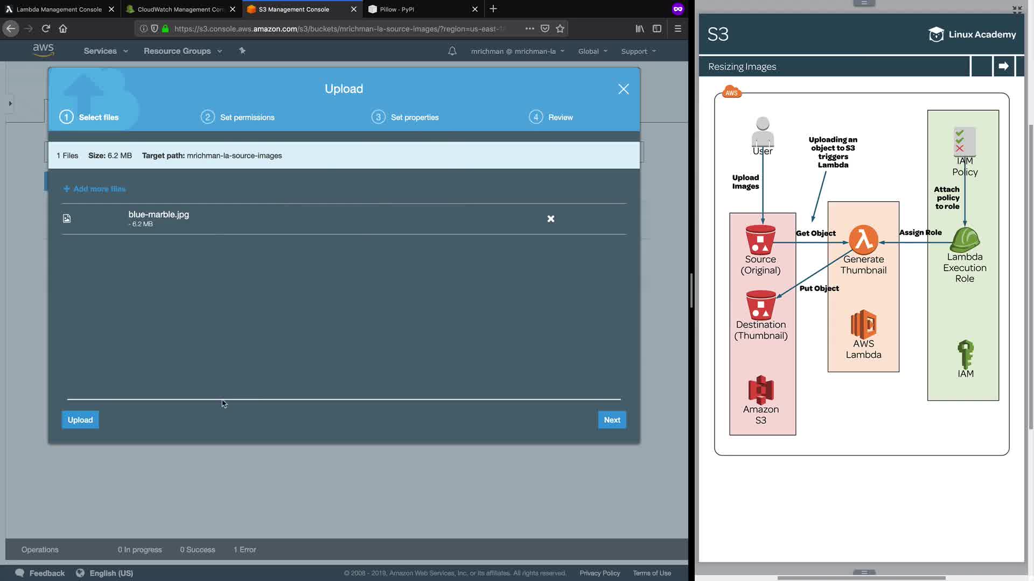Open the Resource Groups dropdown
The height and width of the screenshot is (581, 1034).
(x=183, y=51)
